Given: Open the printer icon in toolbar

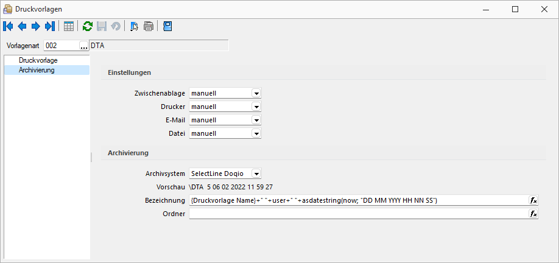Looking at the screenshot, I should point(149,26).
